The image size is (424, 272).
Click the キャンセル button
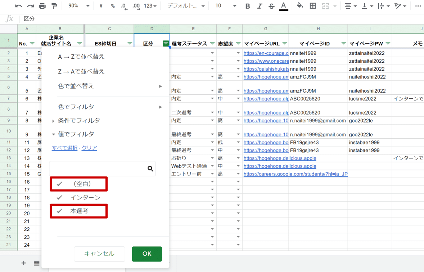pos(99,254)
